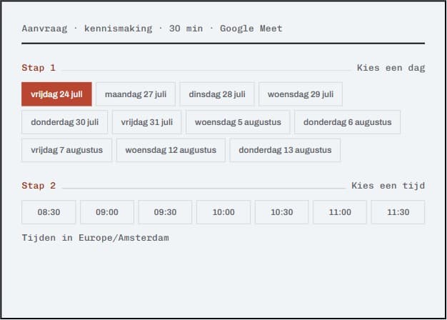Select the 11:30 time slot

pyautogui.click(x=398, y=212)
